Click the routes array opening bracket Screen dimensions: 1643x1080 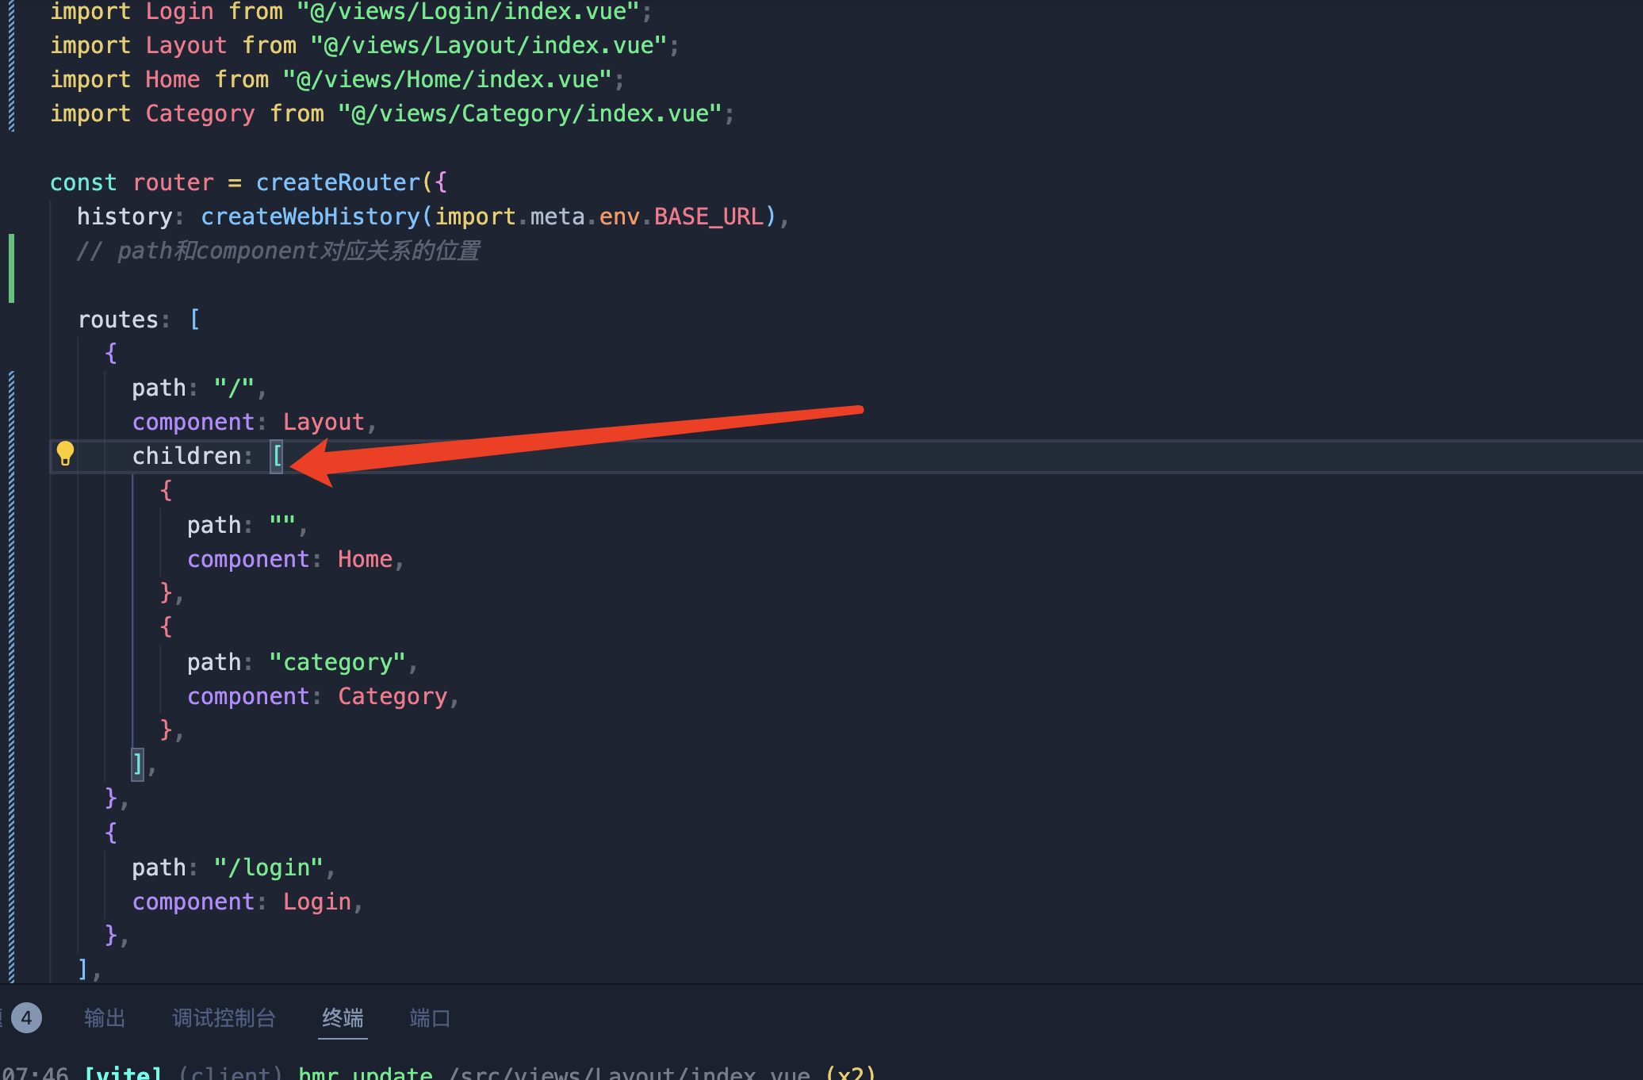click(195, 320)
